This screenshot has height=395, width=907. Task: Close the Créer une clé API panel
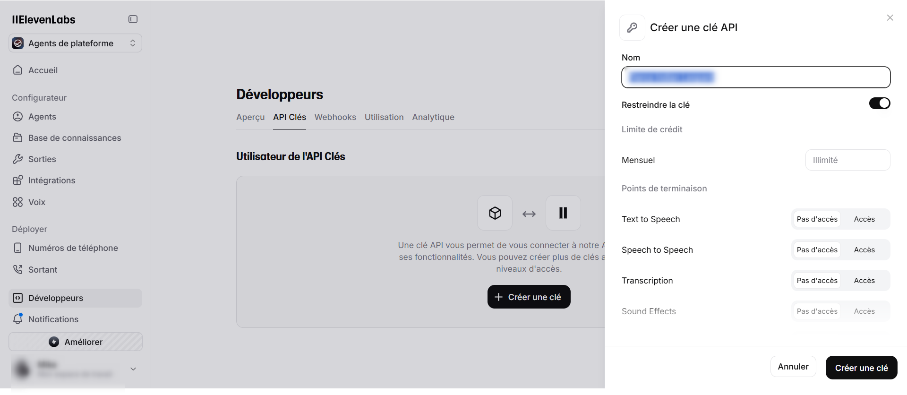pos(890,17)
